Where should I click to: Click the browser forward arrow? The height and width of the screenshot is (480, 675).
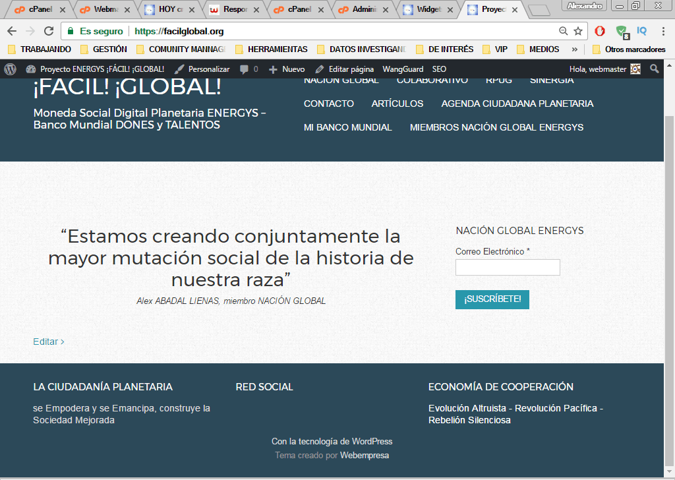point(30,31)
